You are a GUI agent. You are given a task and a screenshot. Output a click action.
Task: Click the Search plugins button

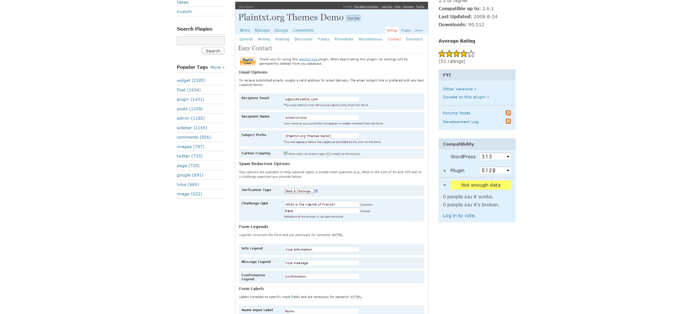click(x=213, y=51)
